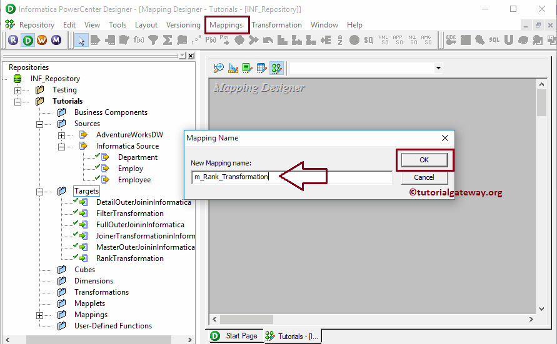Expand the AdventureWorksDW source node

(x=61, y=135)
